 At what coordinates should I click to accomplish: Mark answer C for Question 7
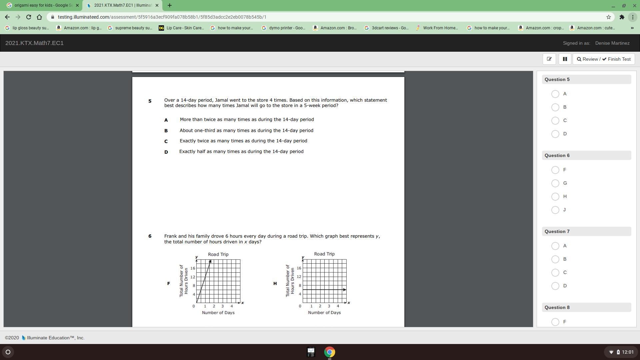[x=555, y=273]
